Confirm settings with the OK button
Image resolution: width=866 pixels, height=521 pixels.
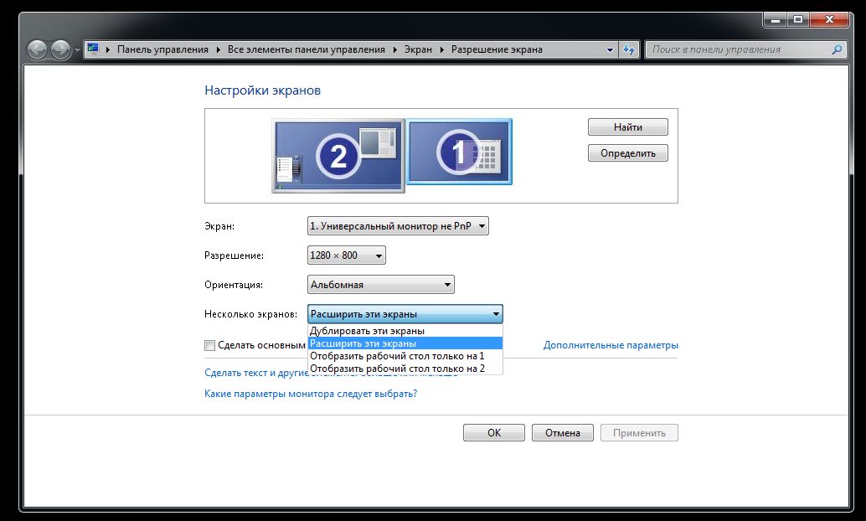[x=494, y=433]
